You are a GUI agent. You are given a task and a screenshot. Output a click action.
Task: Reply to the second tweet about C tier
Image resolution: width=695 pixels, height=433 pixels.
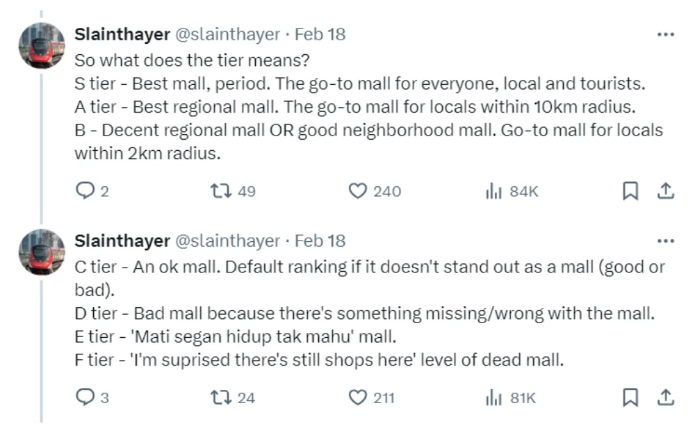83,398
